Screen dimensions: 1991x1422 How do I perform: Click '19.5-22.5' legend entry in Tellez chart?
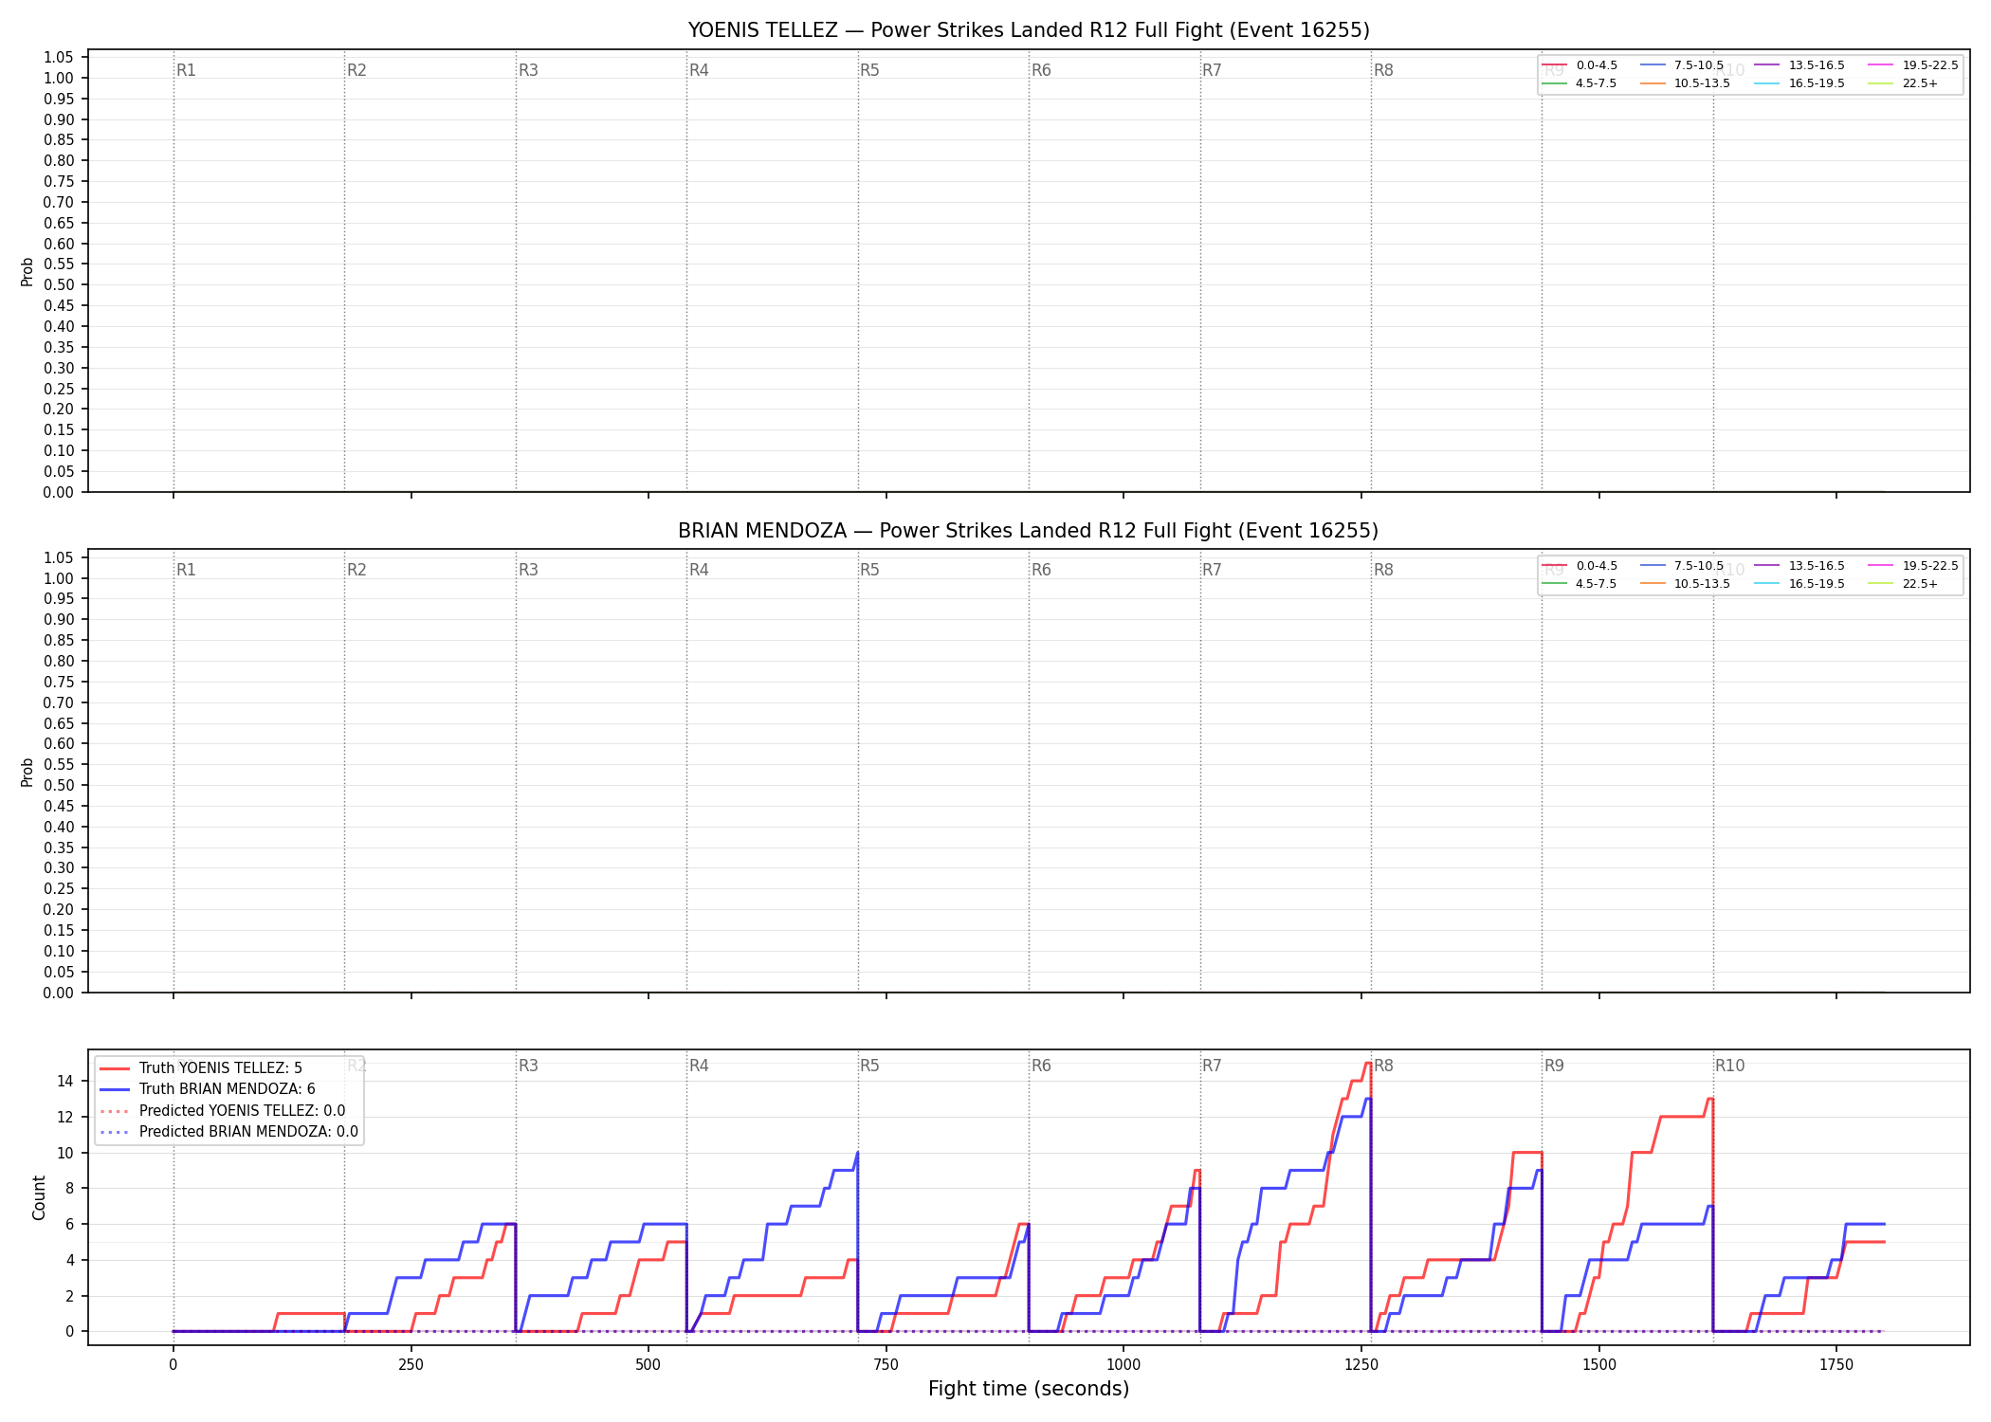click(1913, 65)
